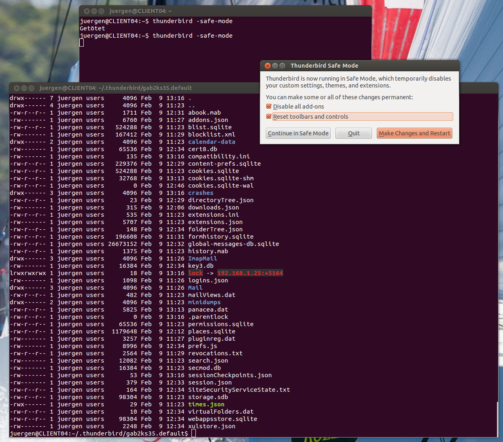Screen dimensions: 503x442
Task: Click the cert8.db filename
Action: click(x=202, y=149)
